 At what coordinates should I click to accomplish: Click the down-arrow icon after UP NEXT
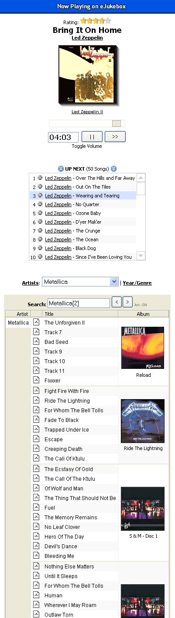pyautogui.click(x=114, y=169)
